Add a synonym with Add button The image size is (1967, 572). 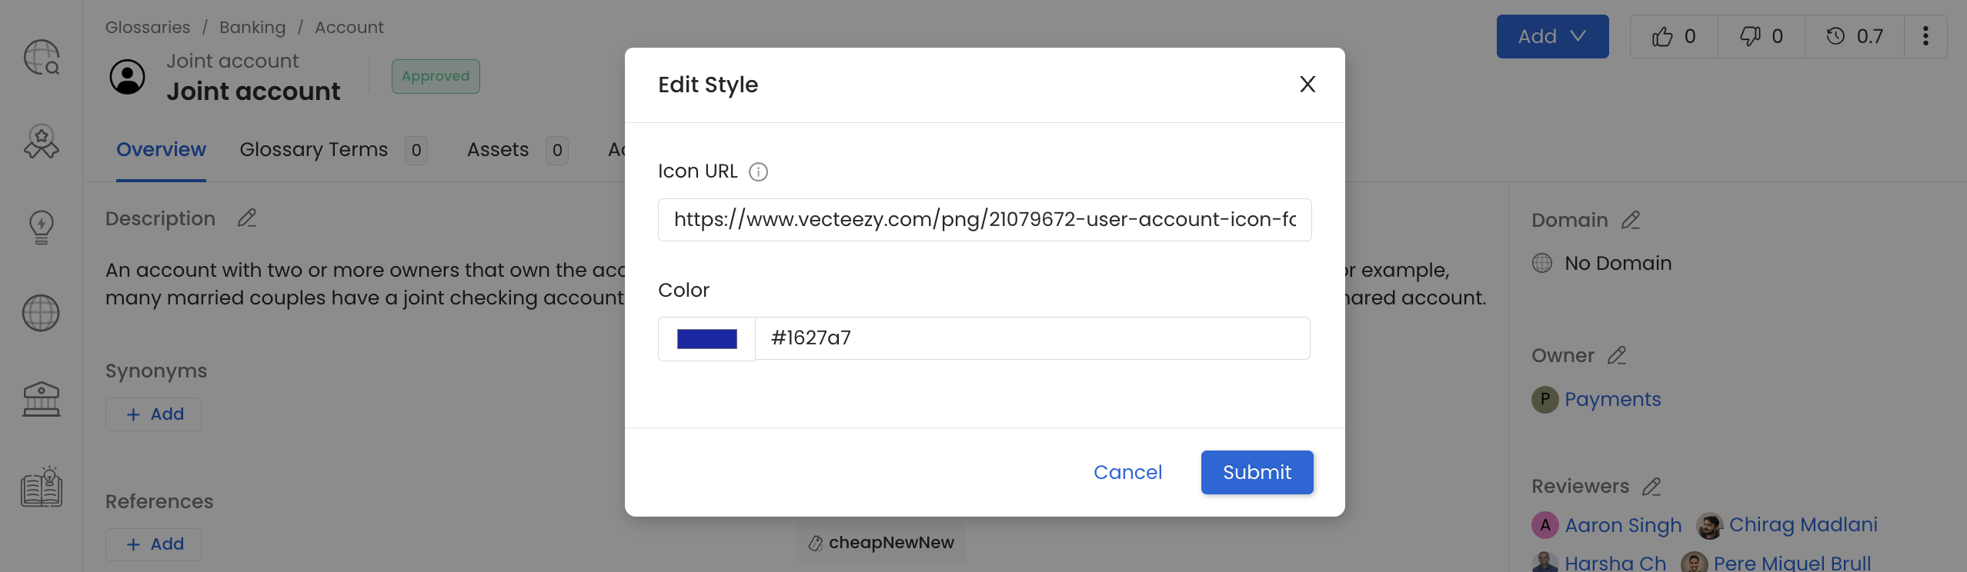154,414
